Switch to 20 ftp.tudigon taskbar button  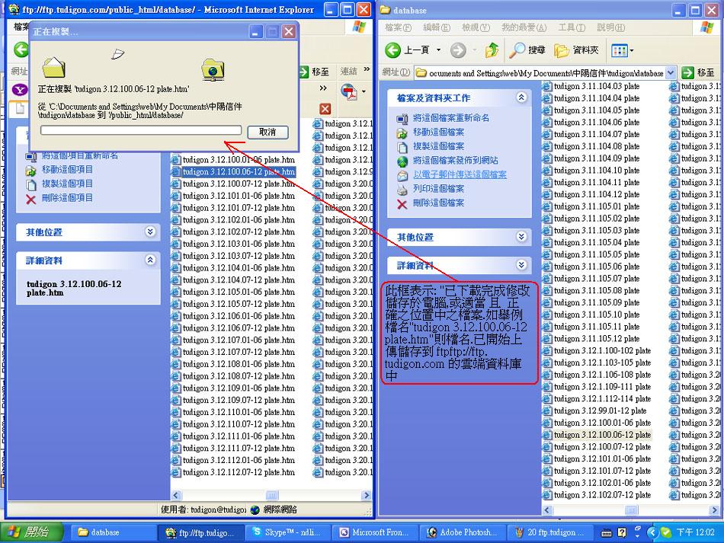pos(550,532)
